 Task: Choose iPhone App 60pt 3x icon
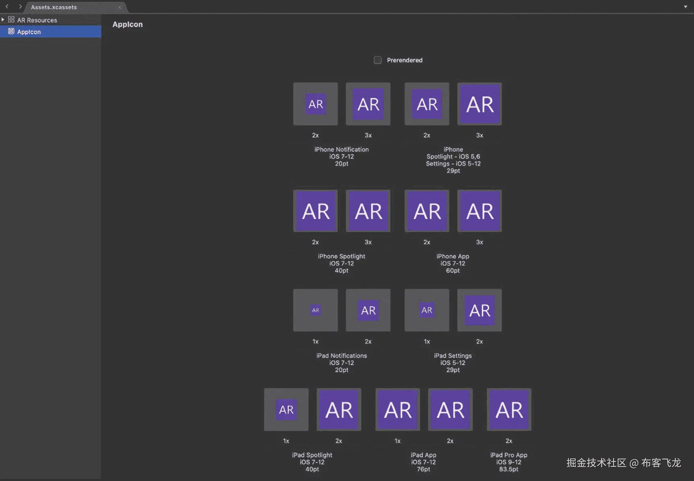[480, 211]
